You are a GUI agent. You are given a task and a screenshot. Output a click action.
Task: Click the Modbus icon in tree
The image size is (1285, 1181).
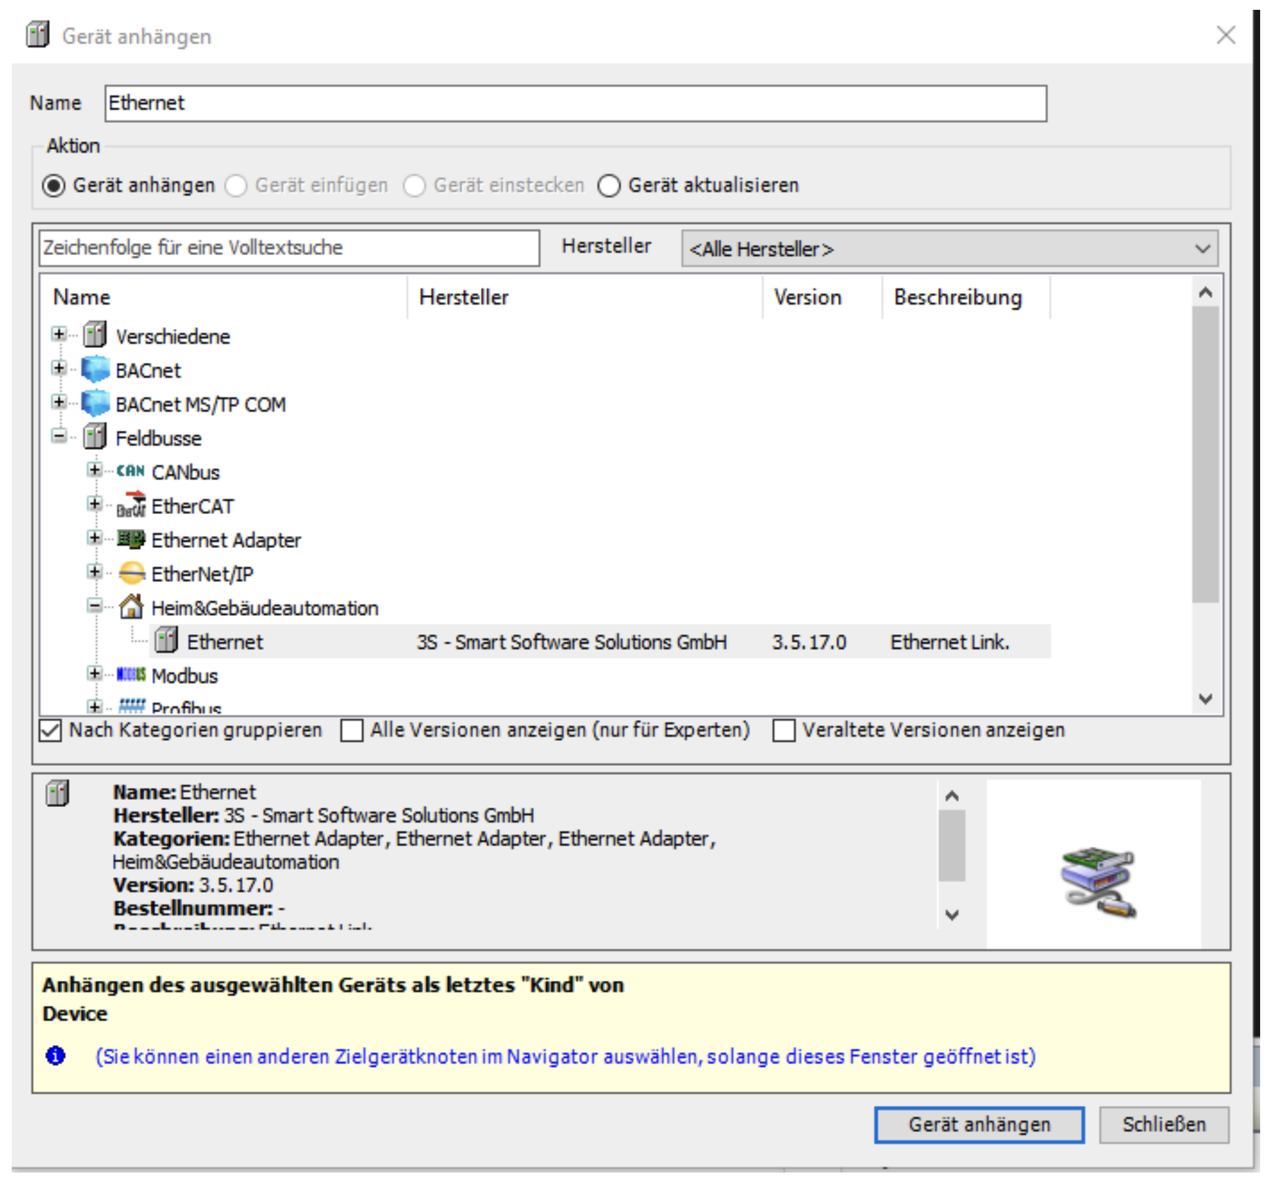(131, 675)
